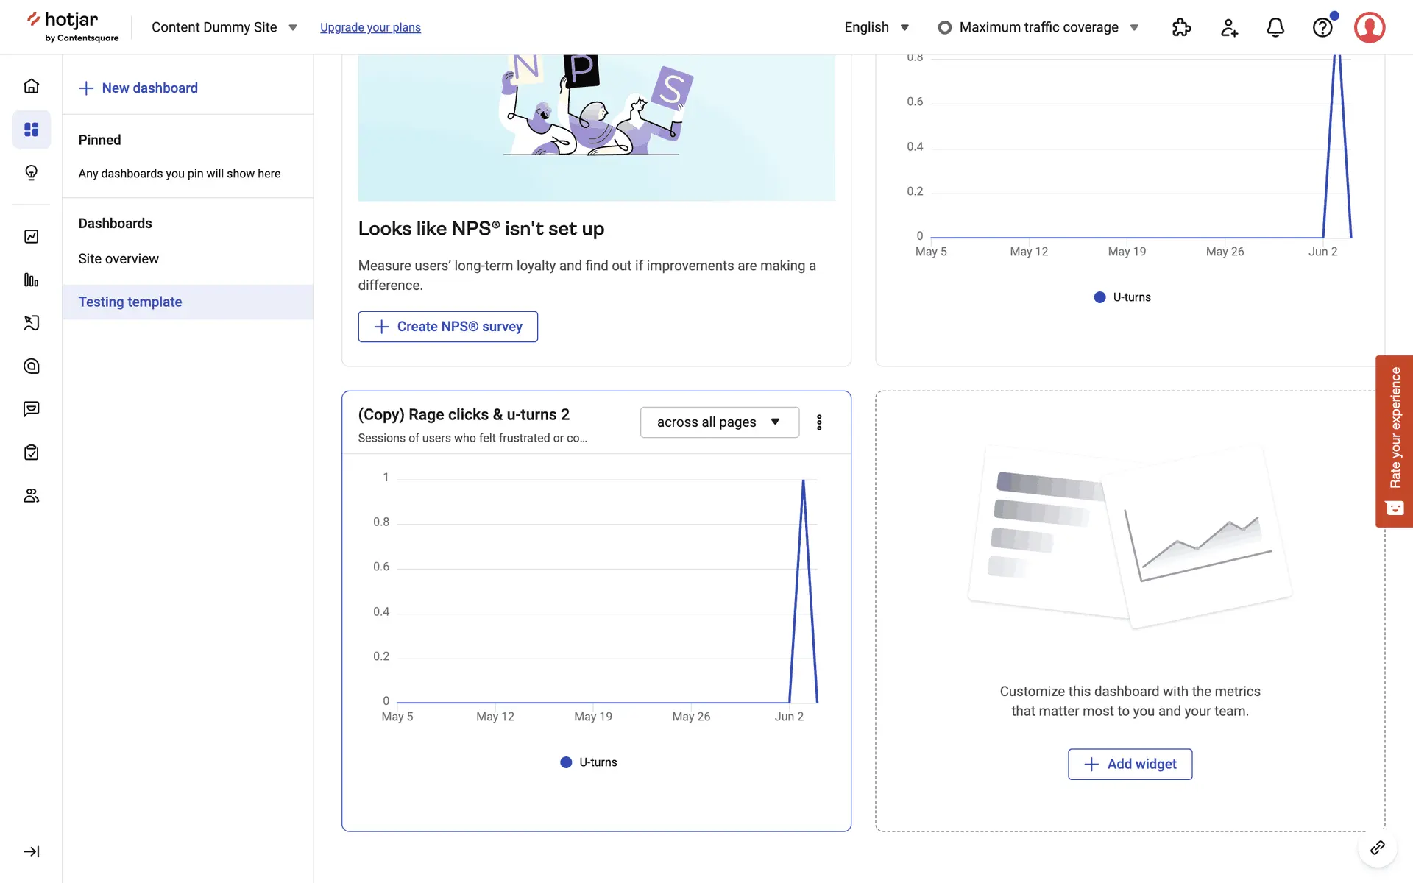
Task: Open the Surveys clipboard icon
Action: tap(31, 453)
